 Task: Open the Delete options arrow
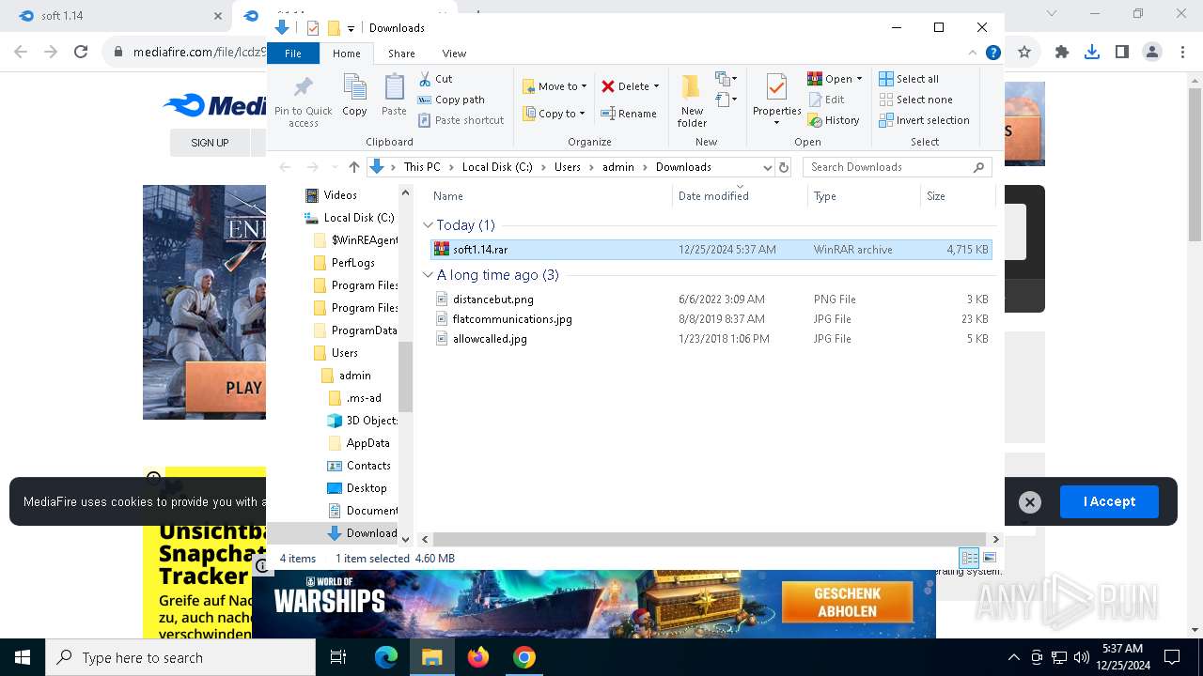click(x=656, y=86)
